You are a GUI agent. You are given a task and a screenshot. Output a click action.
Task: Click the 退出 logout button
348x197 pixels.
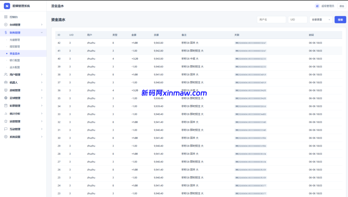click(342, 6)
